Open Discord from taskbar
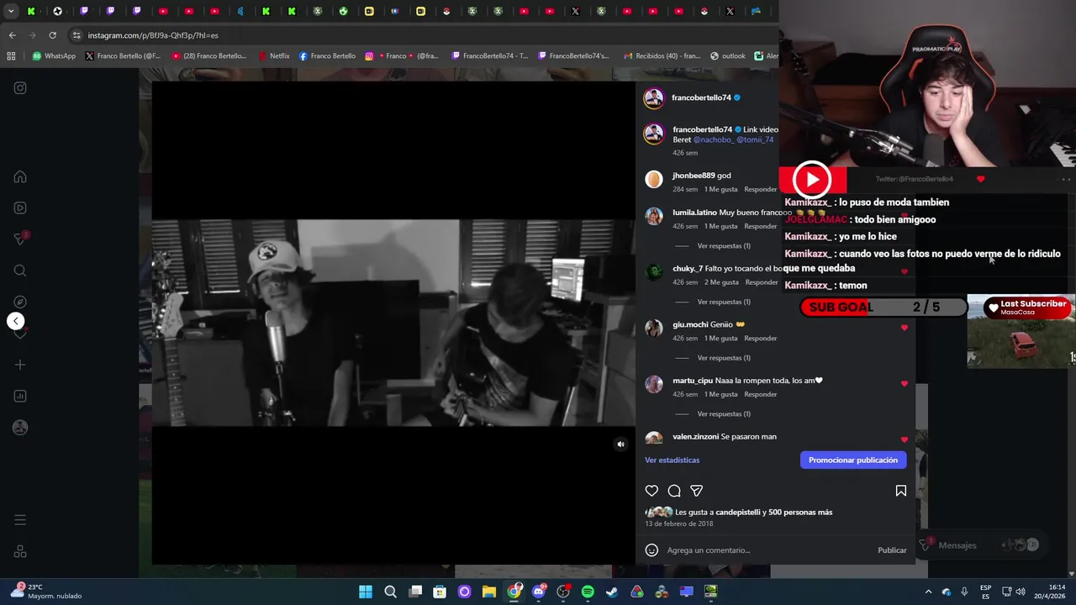The width and height of the screenshot is (1076, 605). pyautogui.click(x=539, y=592)
